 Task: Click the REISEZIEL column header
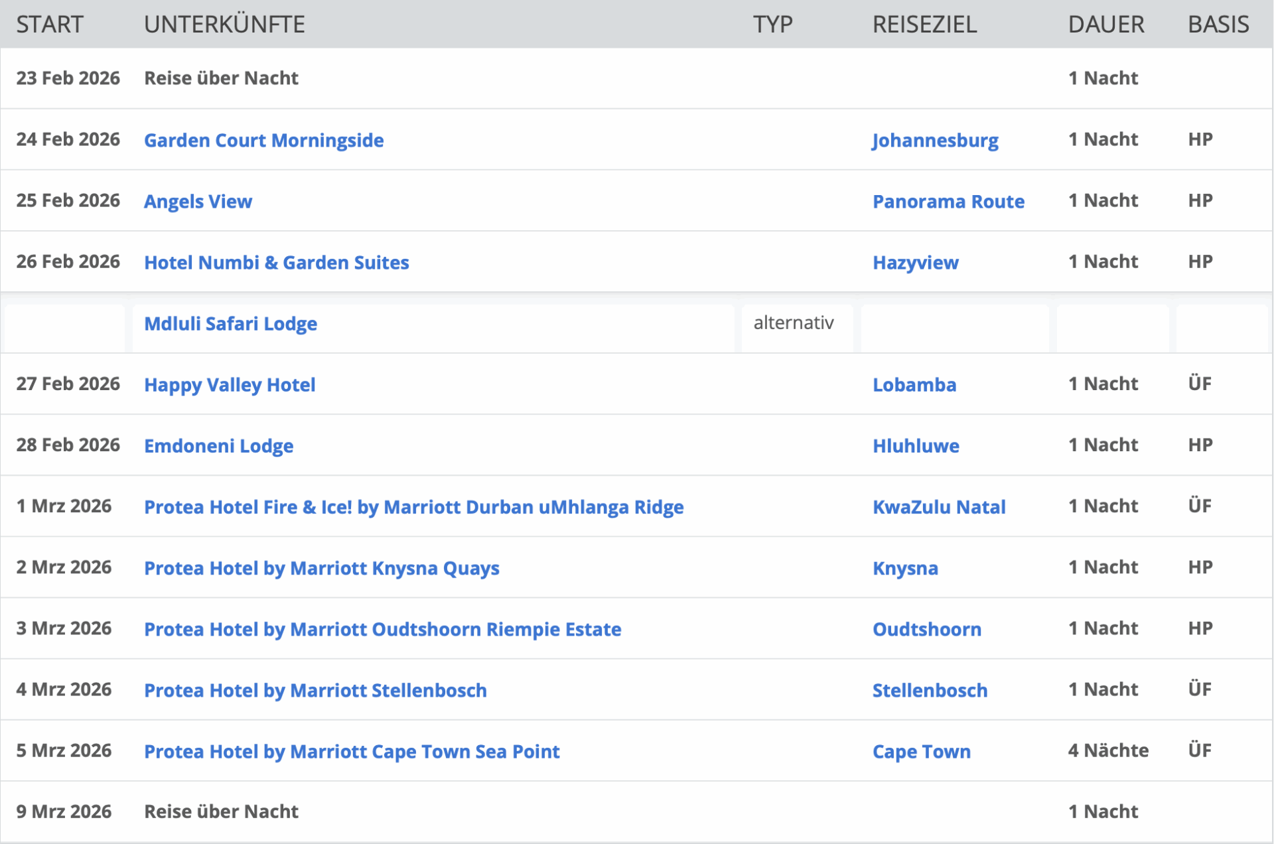pyautogui.click(x=924, y=25)
